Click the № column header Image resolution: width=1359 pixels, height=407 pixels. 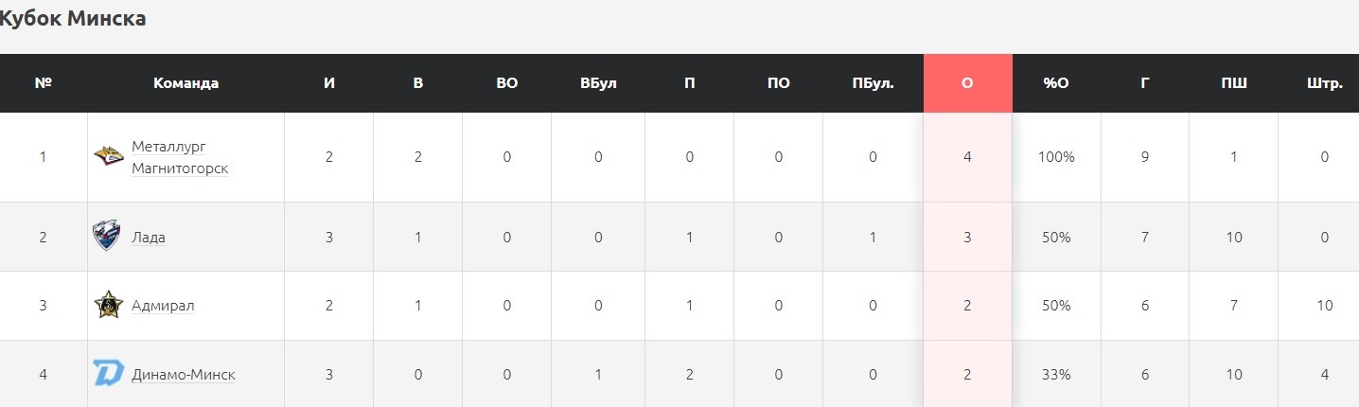pos(43,83)
